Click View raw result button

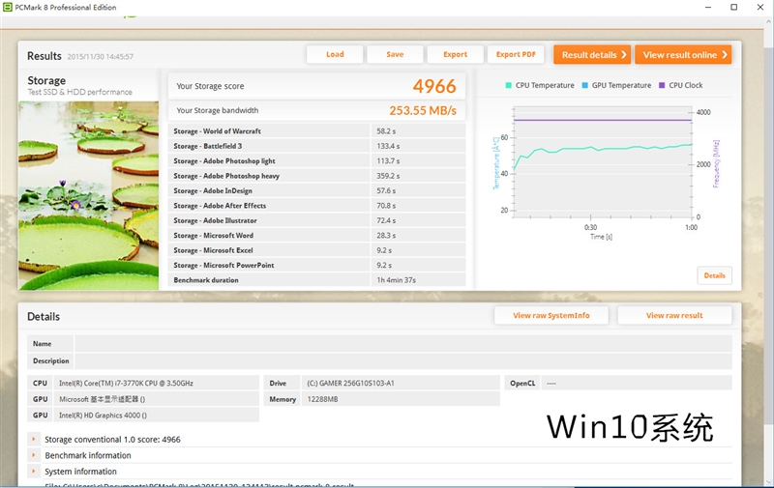674,315
